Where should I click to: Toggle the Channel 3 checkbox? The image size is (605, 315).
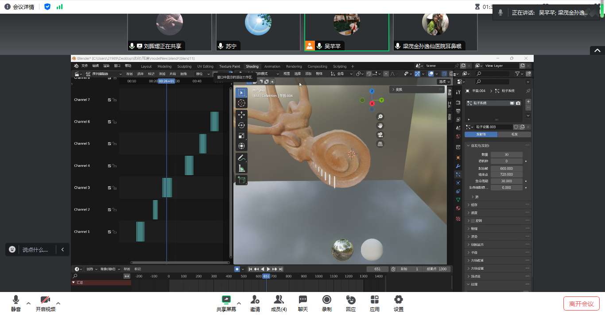(109, 188)
